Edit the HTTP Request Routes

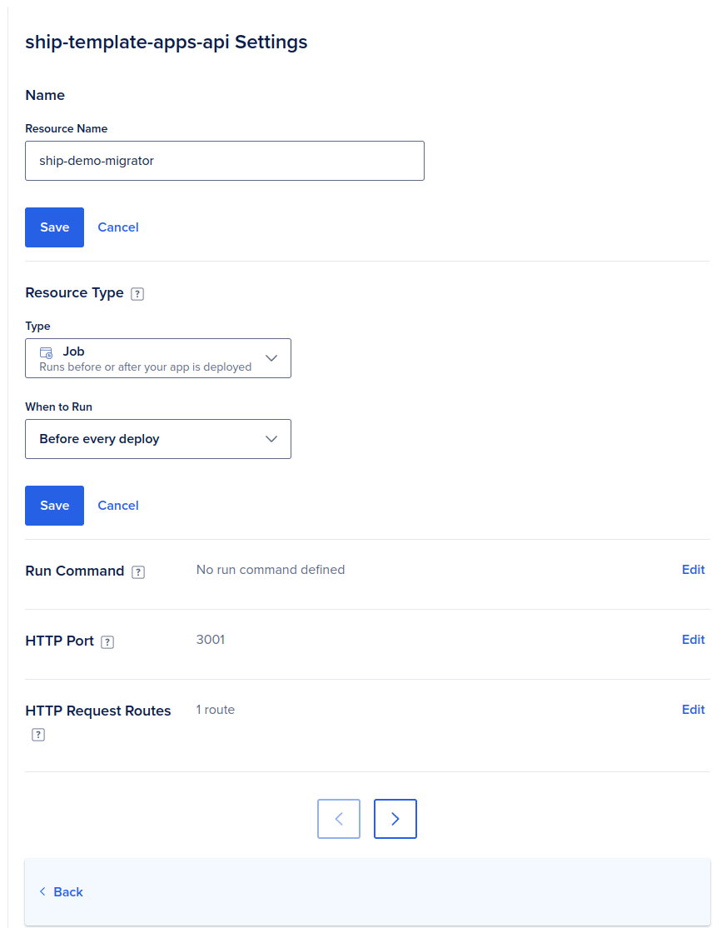pos(693,710)
